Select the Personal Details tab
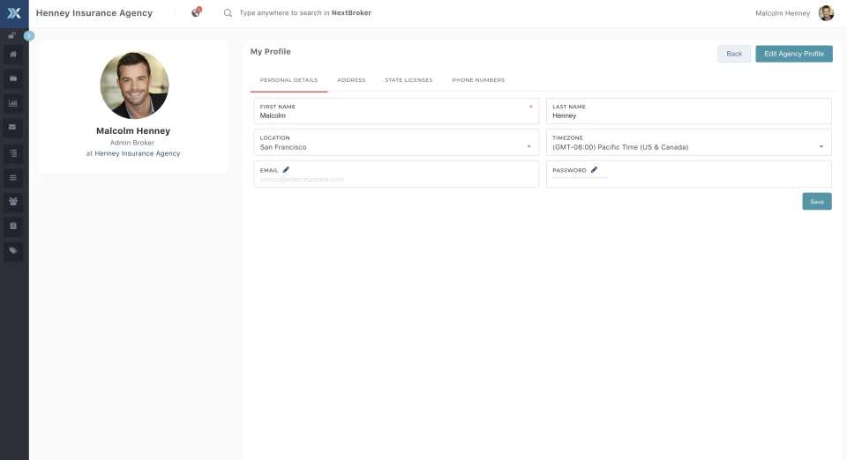The width and height of the screenshot is (847, 460). 289,80
